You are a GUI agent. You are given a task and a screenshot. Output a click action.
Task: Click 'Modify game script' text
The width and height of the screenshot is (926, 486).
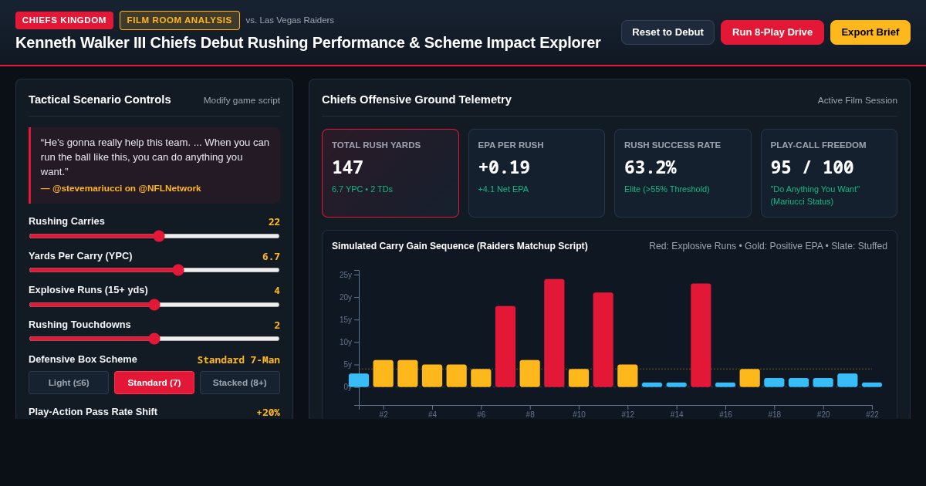[242, 100]
